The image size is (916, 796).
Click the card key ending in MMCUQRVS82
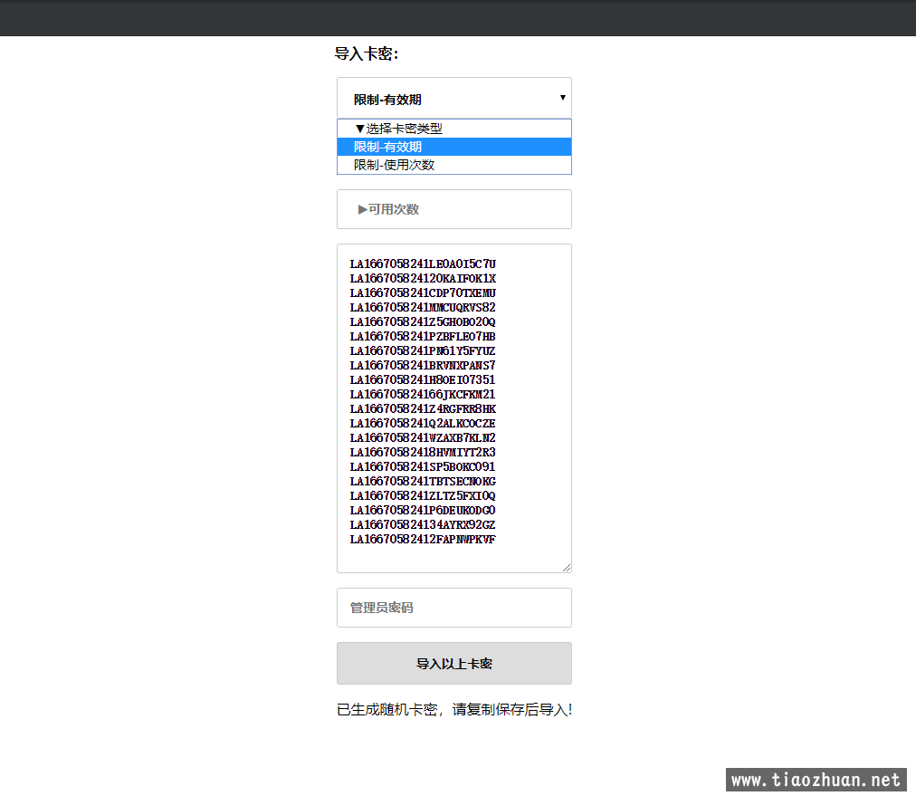click(423, 308)
